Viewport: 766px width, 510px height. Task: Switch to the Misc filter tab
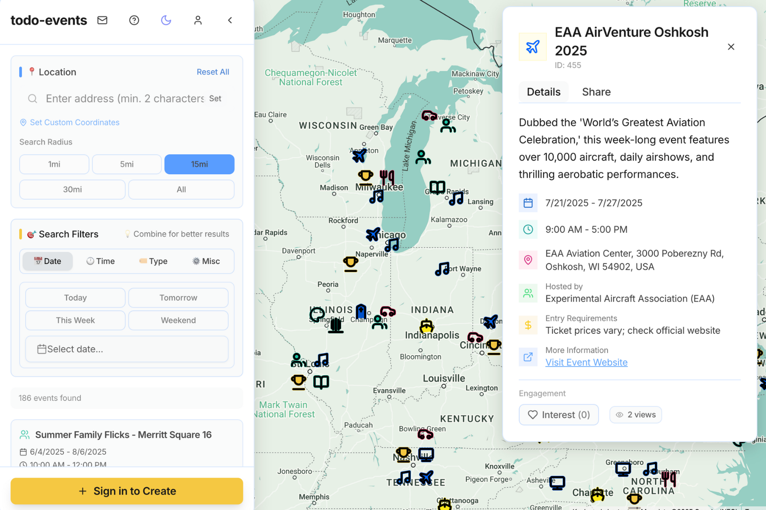(x=206, y=261)
